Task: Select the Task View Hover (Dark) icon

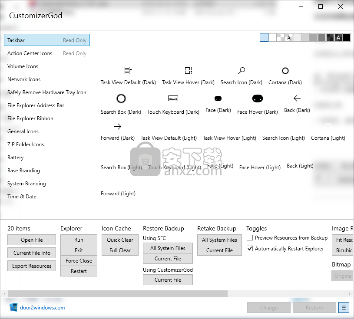Action: click(188, 71)
